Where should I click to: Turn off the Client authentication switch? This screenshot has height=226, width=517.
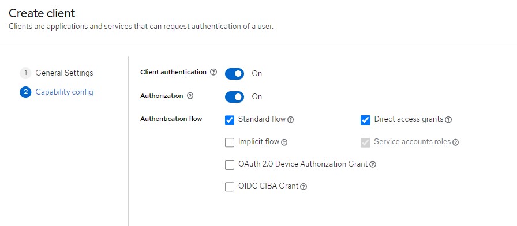point(234,74)
